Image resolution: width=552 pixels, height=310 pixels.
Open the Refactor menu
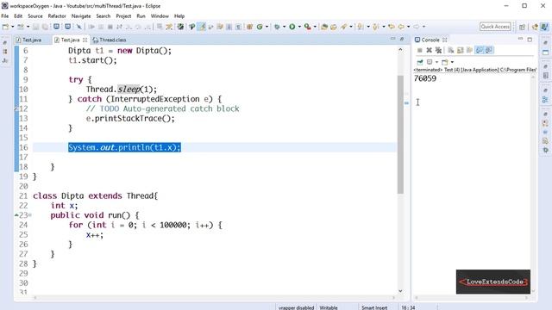tap(57, 16)
